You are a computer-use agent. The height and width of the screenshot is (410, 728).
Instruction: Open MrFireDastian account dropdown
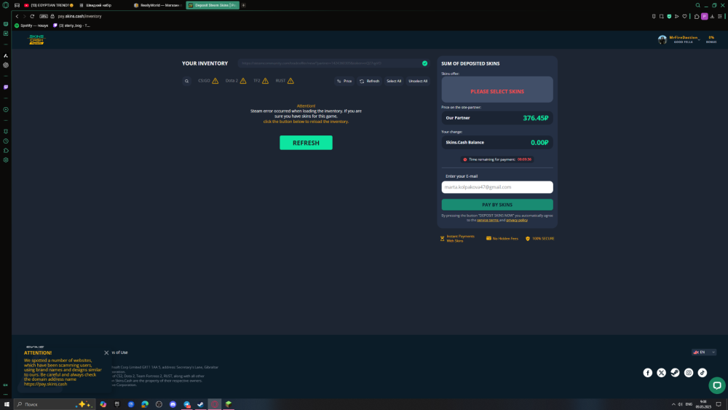tap(684, 39)
